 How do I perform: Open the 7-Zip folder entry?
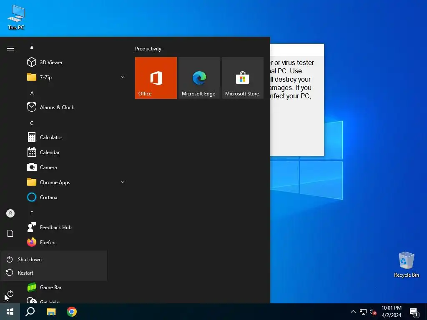click(76, 77)
